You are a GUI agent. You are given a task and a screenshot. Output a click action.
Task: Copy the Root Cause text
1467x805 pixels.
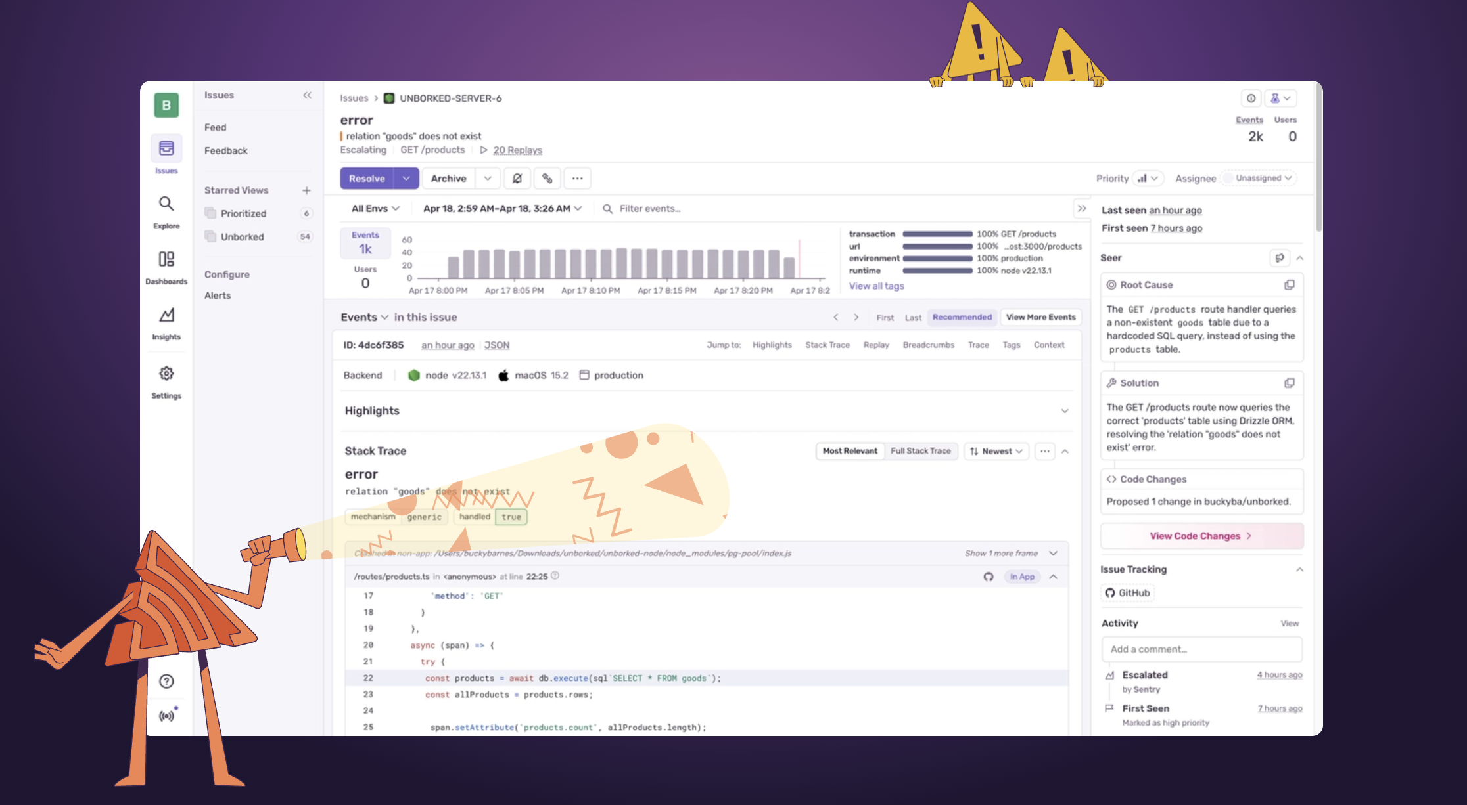tap(1289, 285)
